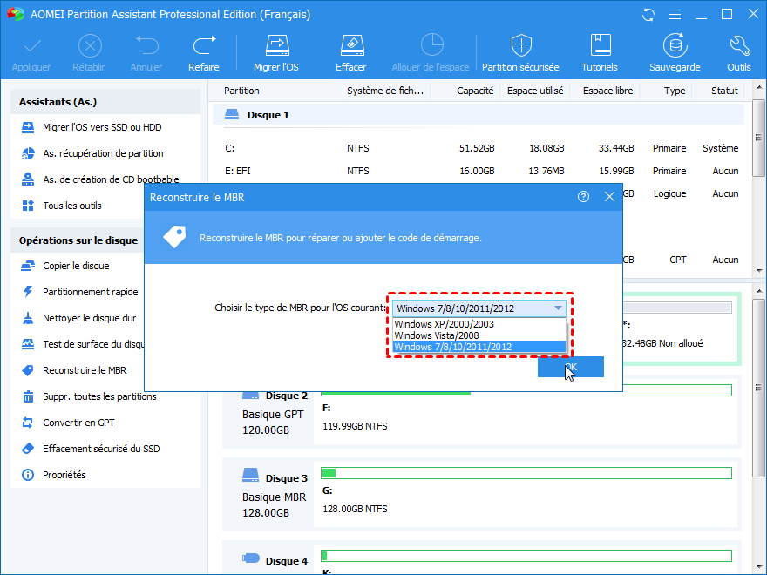Select the C: partition row

(479, 148)
